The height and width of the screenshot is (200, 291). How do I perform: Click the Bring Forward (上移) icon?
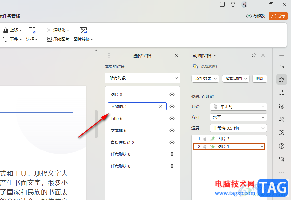tap(6, 30)
